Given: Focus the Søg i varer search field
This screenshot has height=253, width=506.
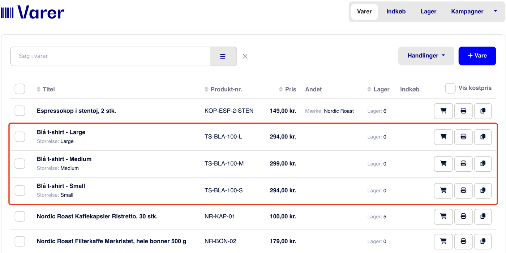Looking at the screenshot, I should (111, 56).
